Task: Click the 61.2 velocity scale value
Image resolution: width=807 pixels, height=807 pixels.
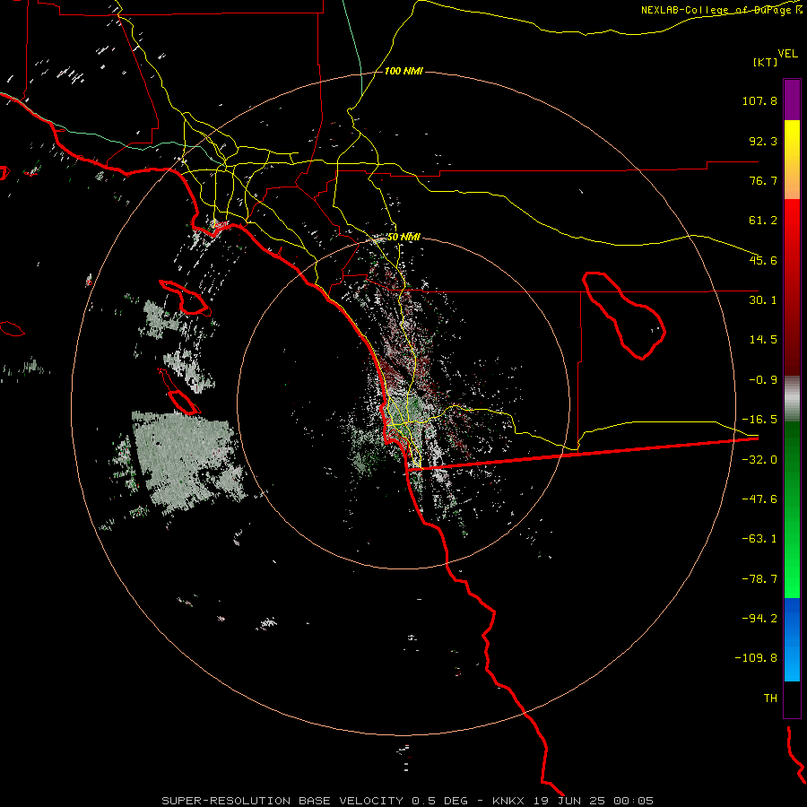Action: pyautogui.click(x=763, y=221)
